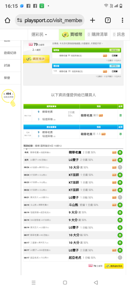Tap the browser home icon
This screenshot has height=290, width=130.
pos(7,20)
